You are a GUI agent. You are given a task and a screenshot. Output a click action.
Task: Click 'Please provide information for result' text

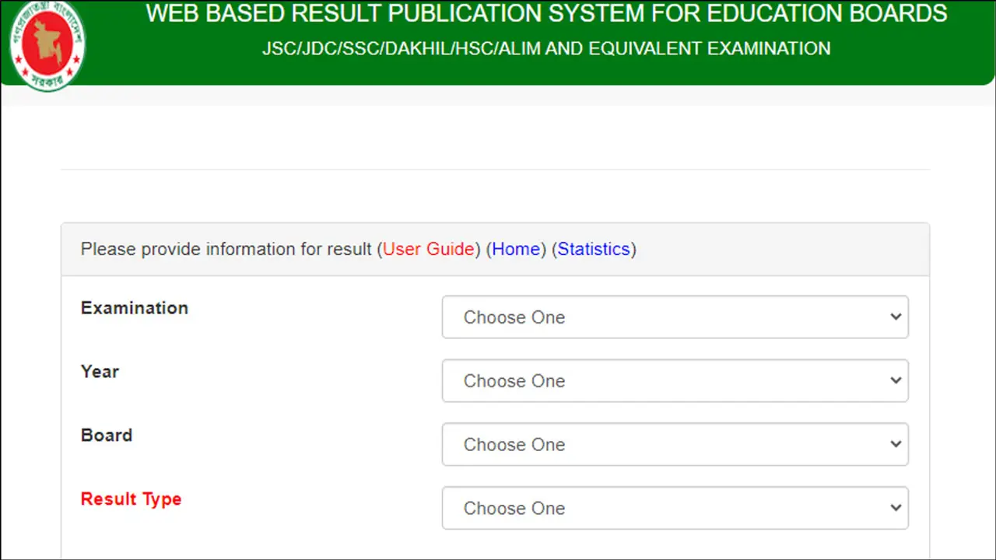point(226,249)
